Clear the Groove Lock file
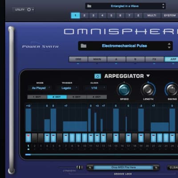The width and height of the screenshot is (178, 178). pos(173,168)
